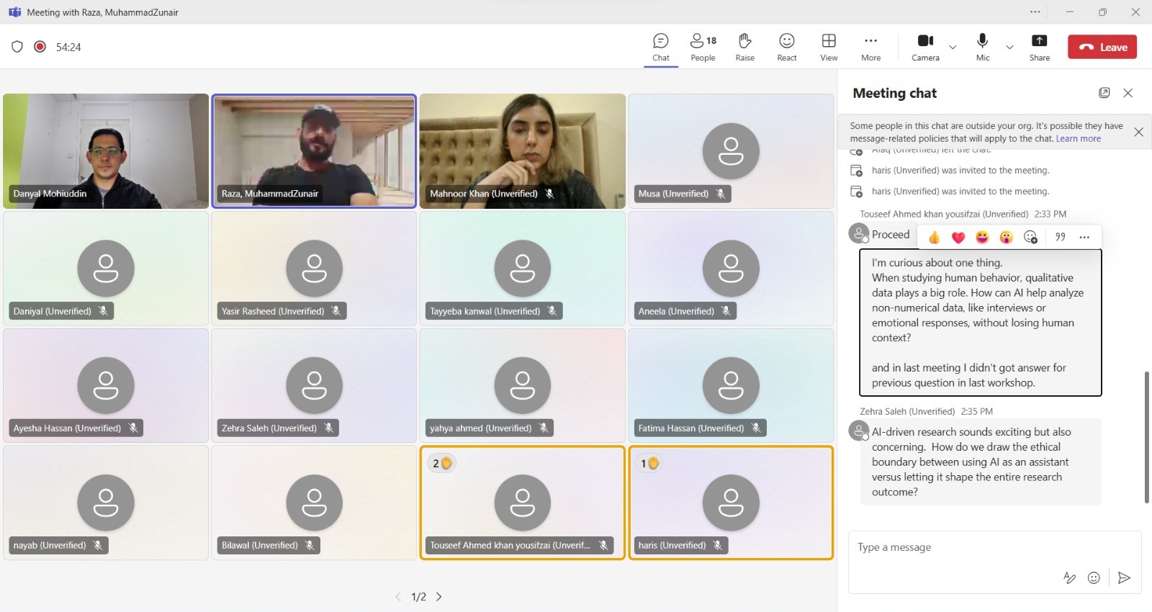Click Zehra Saleh's muted mic icon
Screen dimensions: 1152x612
pyautogui.click(x=329, y=428)
